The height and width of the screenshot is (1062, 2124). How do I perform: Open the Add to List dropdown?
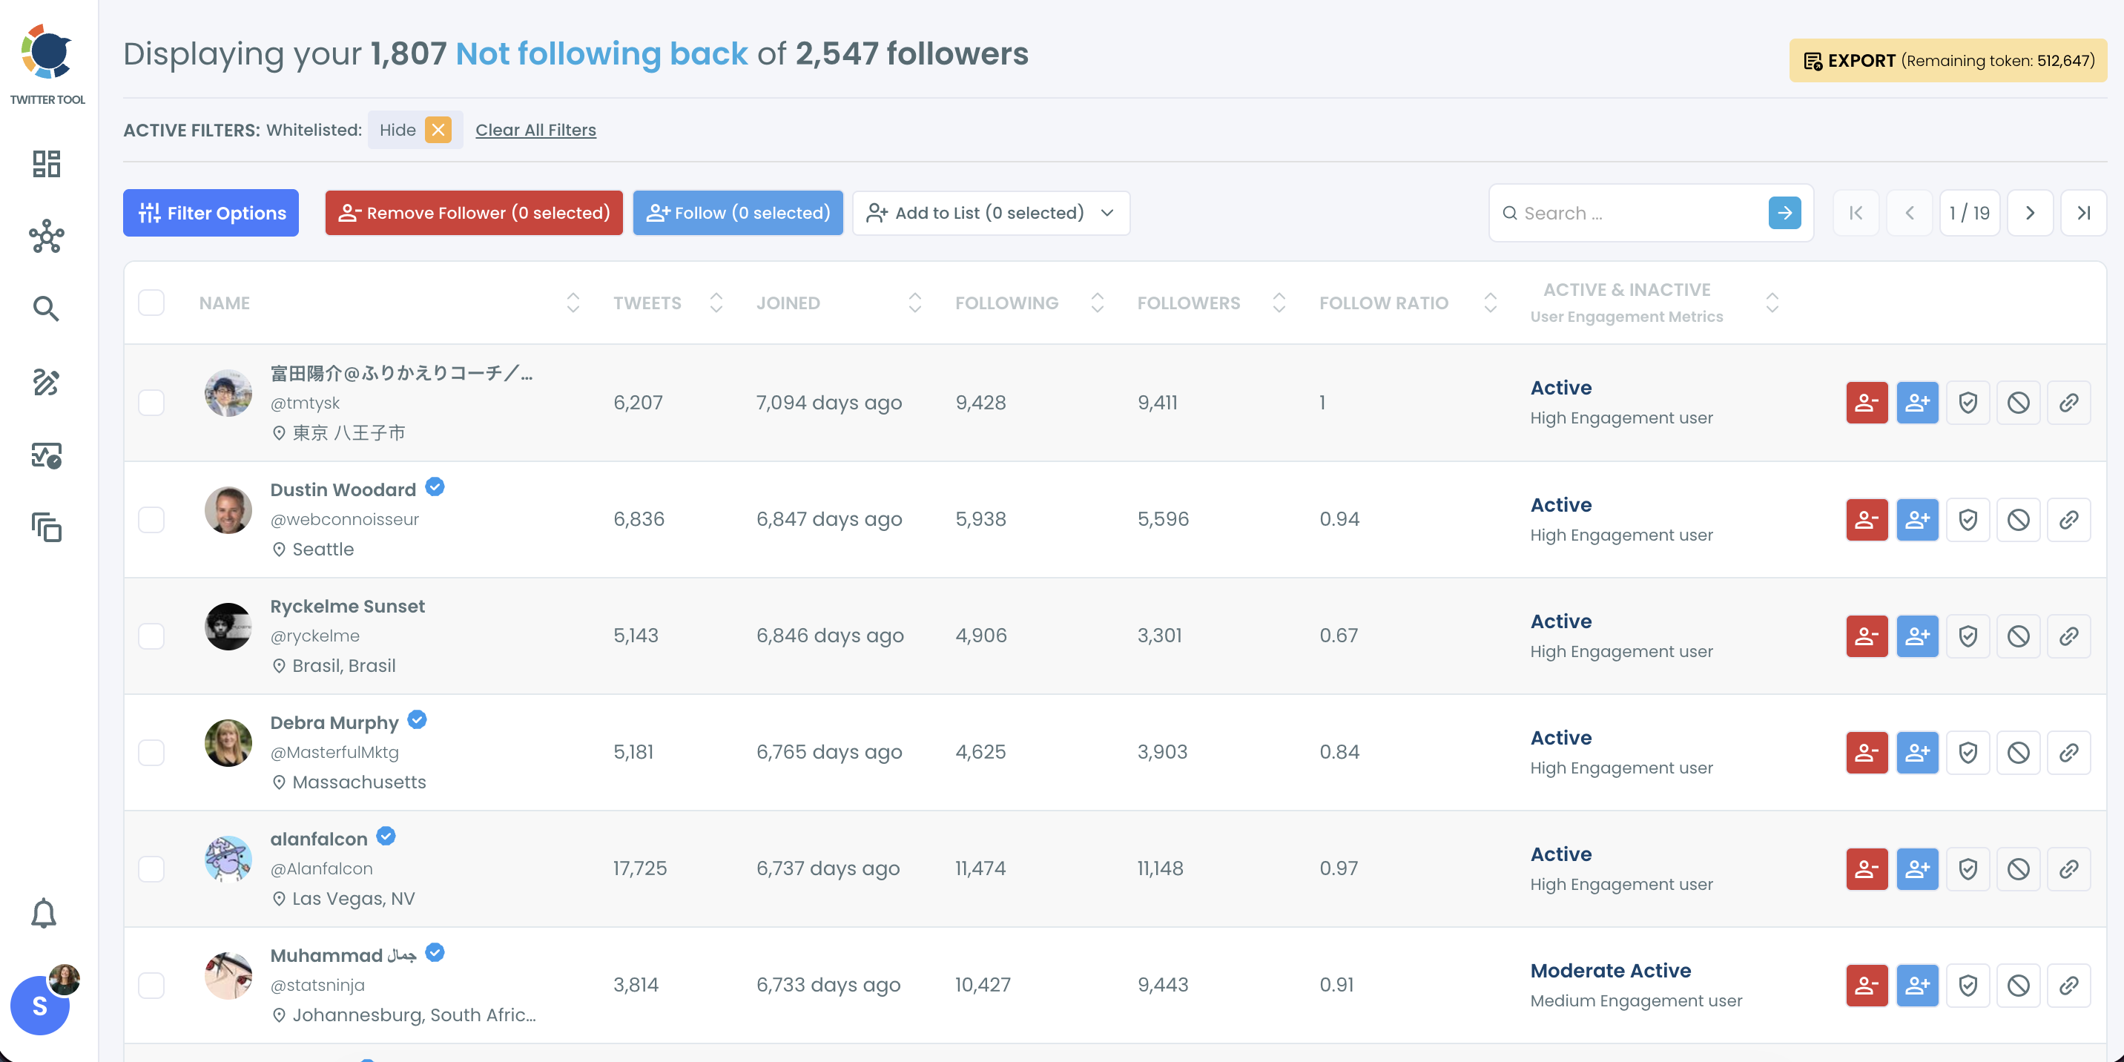coord(990,213)
